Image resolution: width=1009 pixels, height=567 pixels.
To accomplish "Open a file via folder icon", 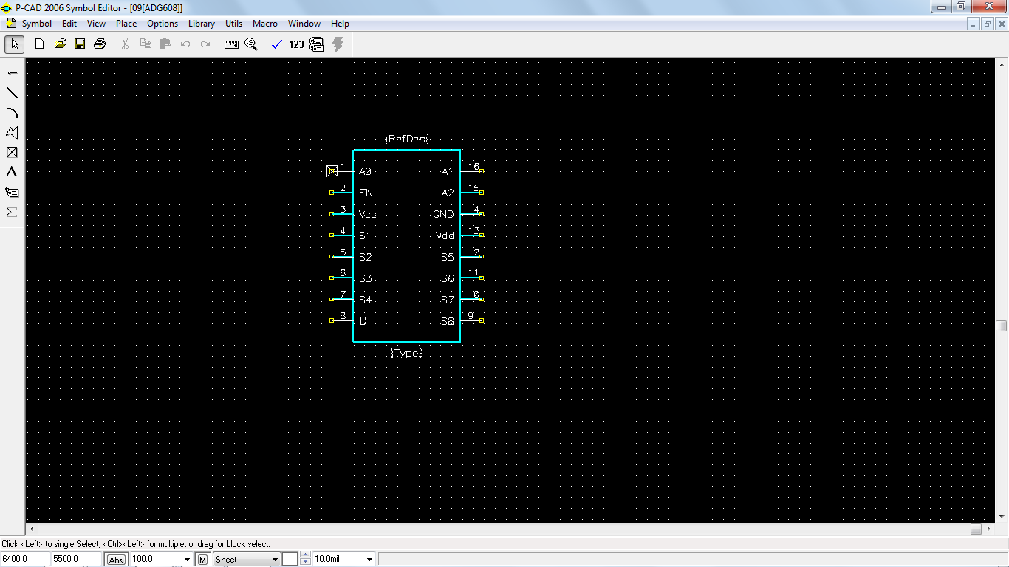I will click(60, 44).
